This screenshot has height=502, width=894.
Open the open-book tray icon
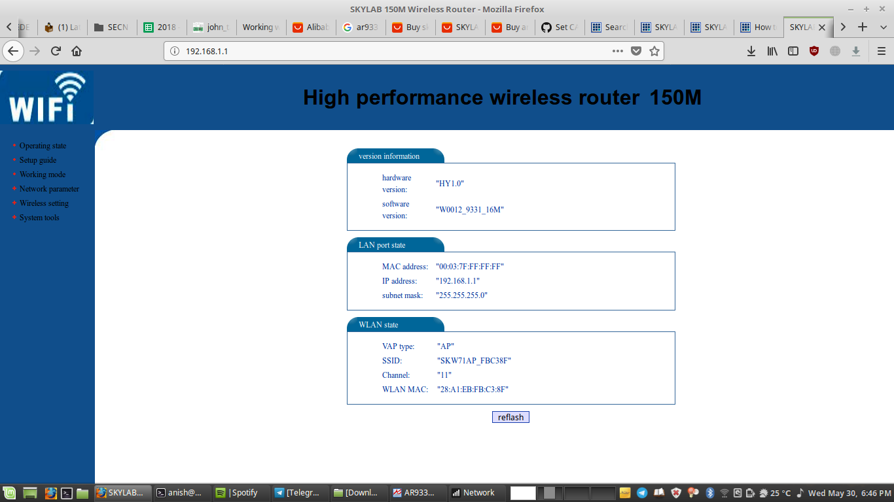[660, 493]
